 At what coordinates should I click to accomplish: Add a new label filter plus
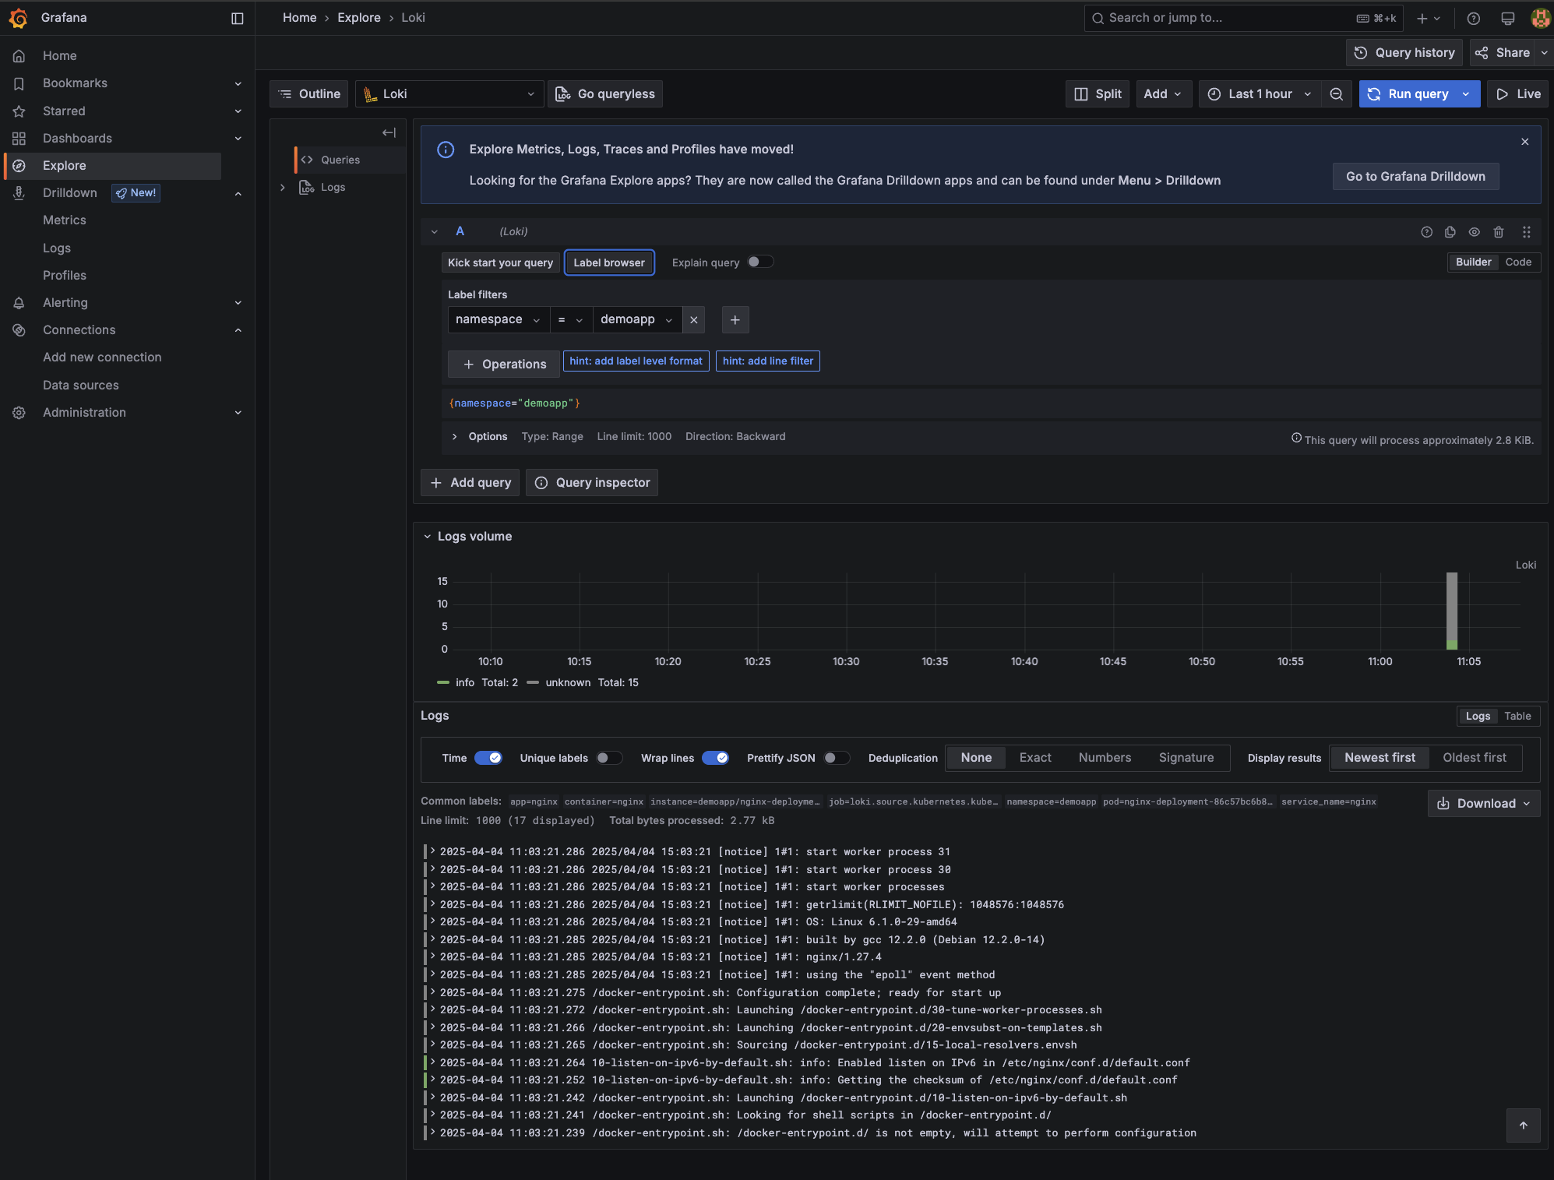735,320
